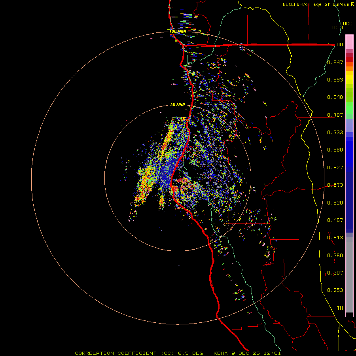Viewport: 356px width, 356px height.
Task: Click the 50 NMI range ring label
Action: (178, 105)
